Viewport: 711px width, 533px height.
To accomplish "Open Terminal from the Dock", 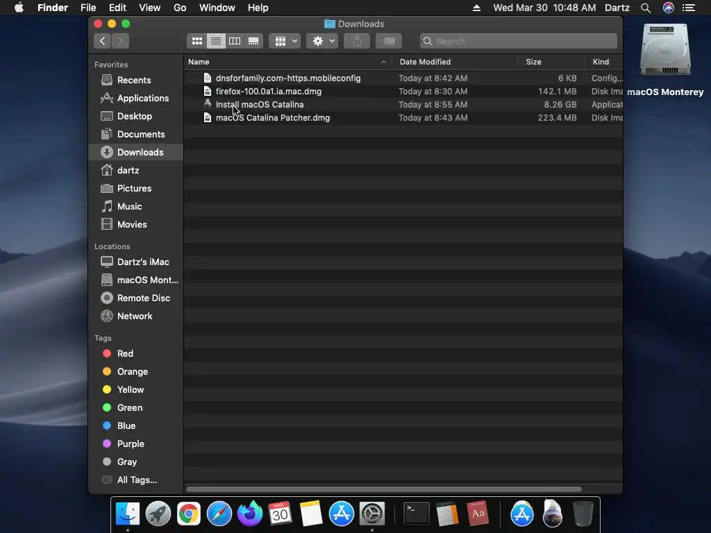I will tap(417, 514).
